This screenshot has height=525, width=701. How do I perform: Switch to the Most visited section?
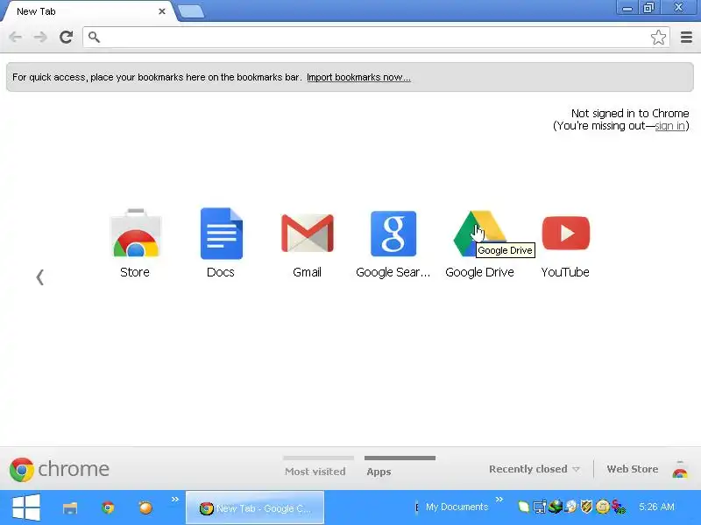point(315,472)
